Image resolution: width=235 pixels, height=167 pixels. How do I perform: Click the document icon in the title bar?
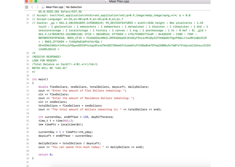point(107,1)
